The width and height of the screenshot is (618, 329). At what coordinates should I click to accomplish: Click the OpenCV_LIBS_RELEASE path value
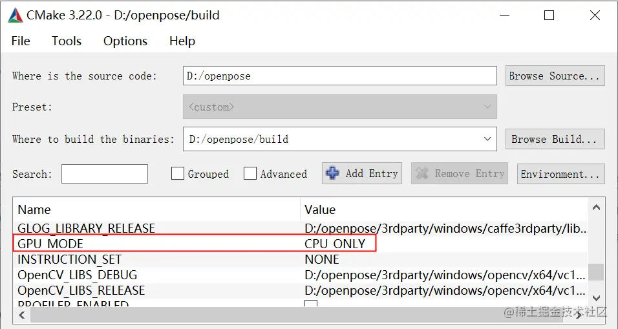(x=445, y=290)
